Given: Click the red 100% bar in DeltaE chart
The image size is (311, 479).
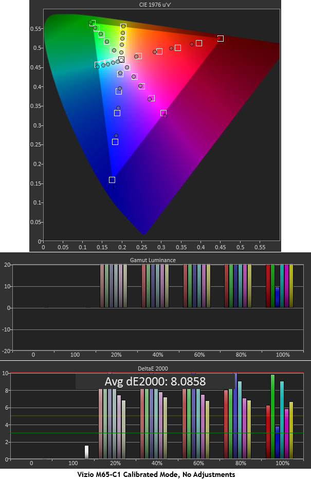Looking at the screenshot, I should coord(268,432).
